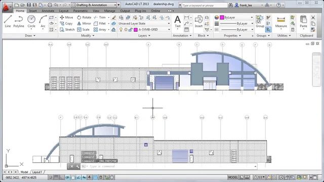Click the Save icon in quick access toolbar
324x182 pixels.
29,5
